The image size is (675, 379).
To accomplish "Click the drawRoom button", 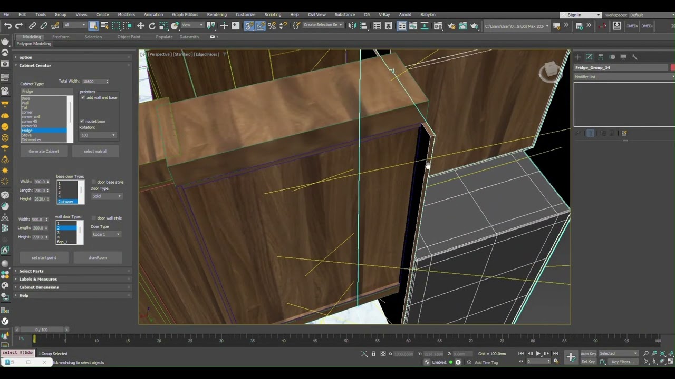I will coord(98,258).
